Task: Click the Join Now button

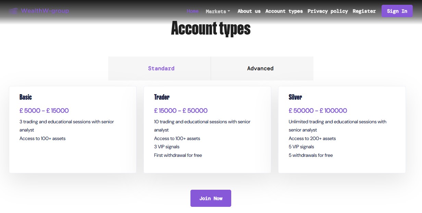Action: 211,198
